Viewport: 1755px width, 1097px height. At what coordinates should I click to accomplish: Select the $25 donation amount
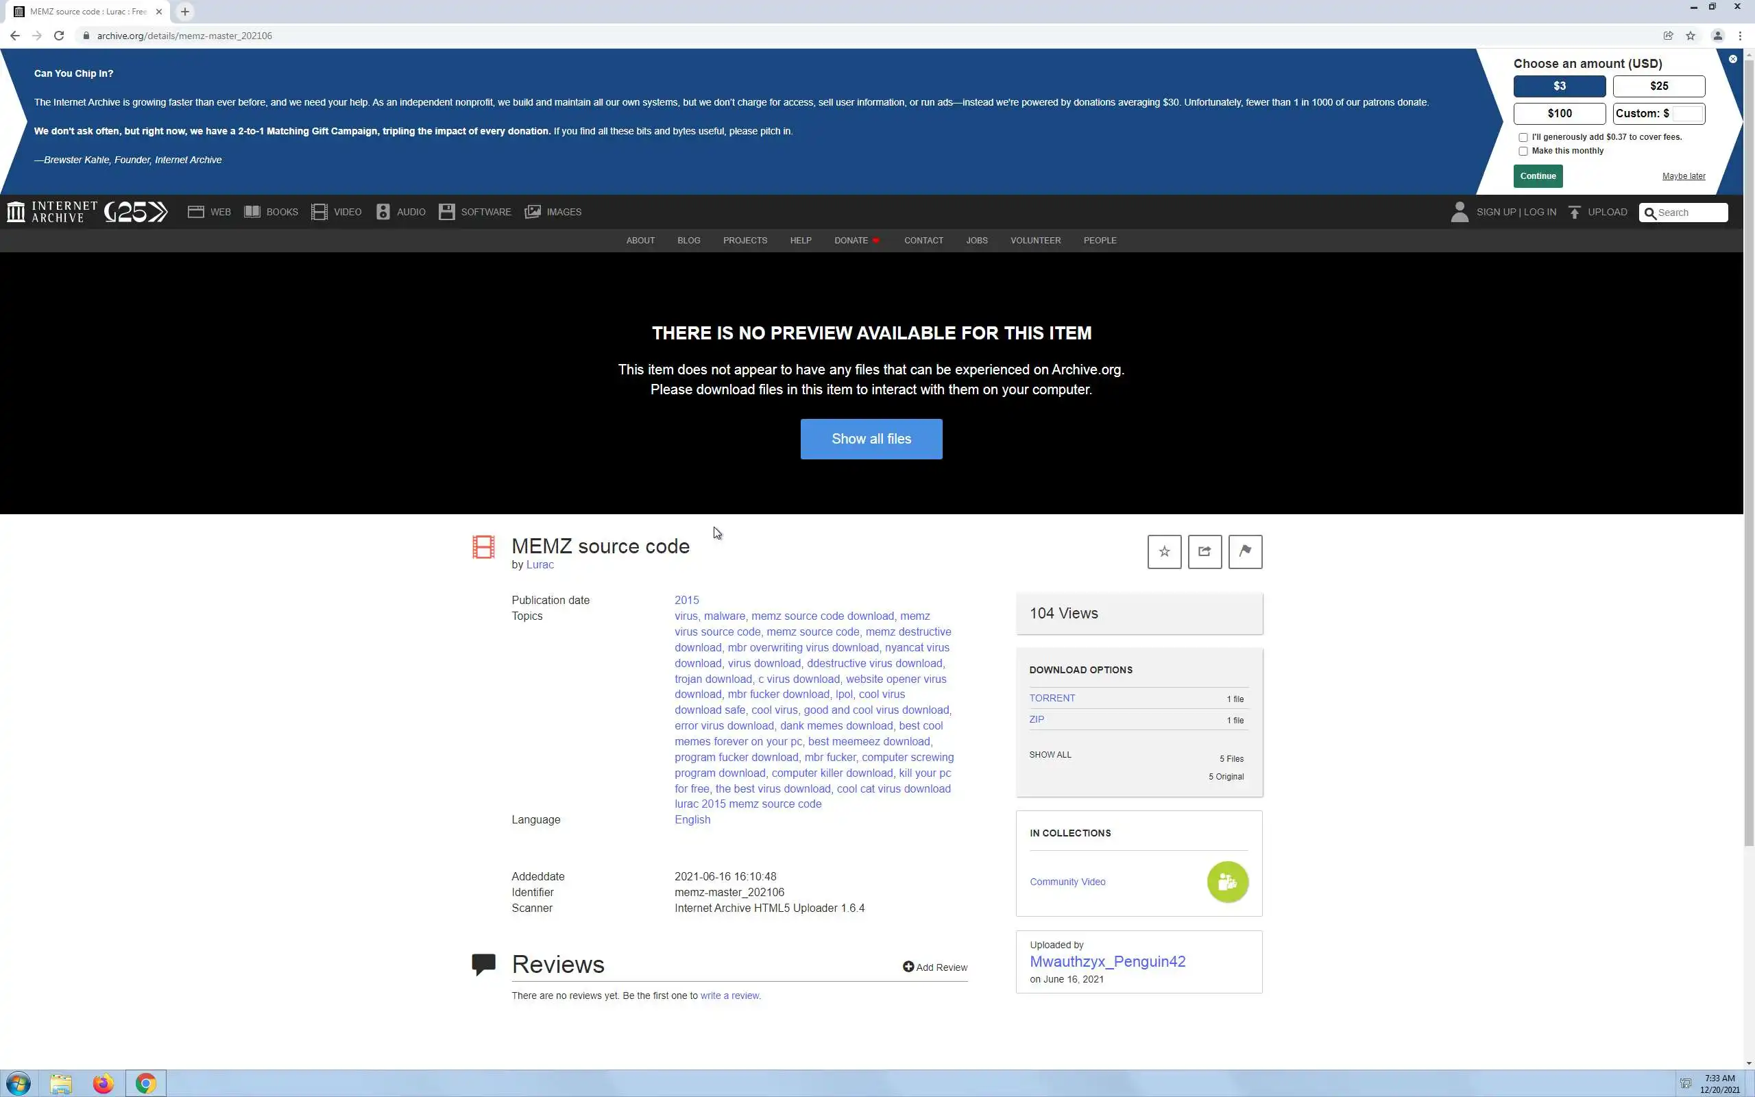[x=1658, y=86]
